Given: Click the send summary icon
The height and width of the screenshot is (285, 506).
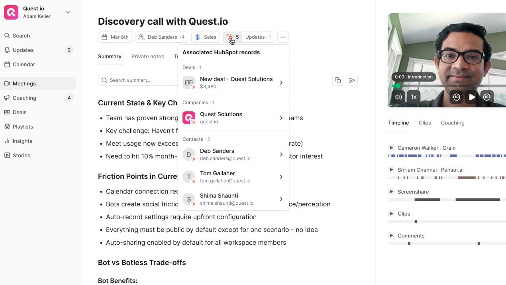Looking at the screenshot, I should tap(352, 80).
